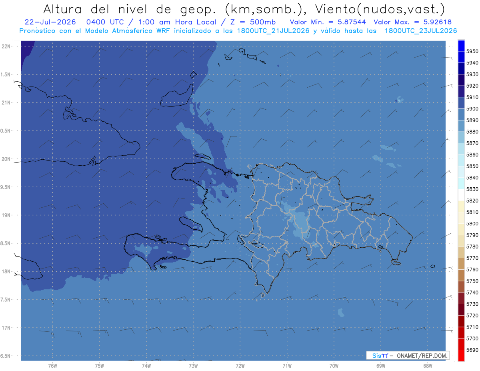The image size is (480, 371).
Task: Click the '69W' longitude label
Action: (381, 365)
